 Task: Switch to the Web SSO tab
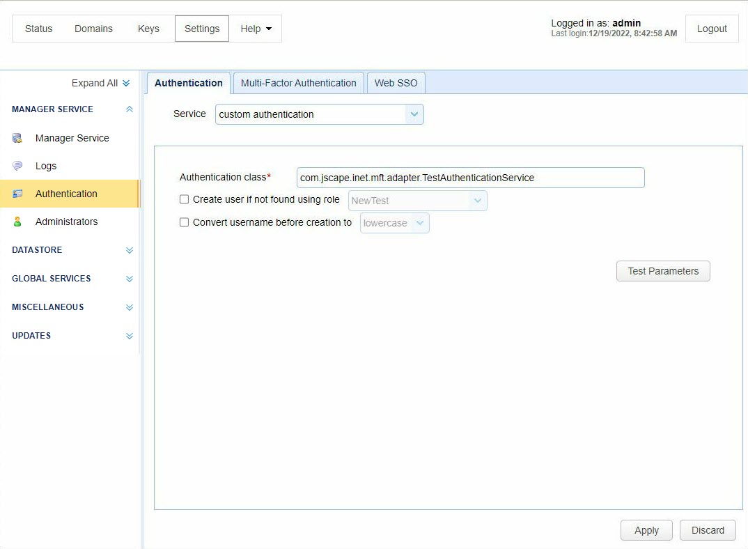click(x=396, y=83)
